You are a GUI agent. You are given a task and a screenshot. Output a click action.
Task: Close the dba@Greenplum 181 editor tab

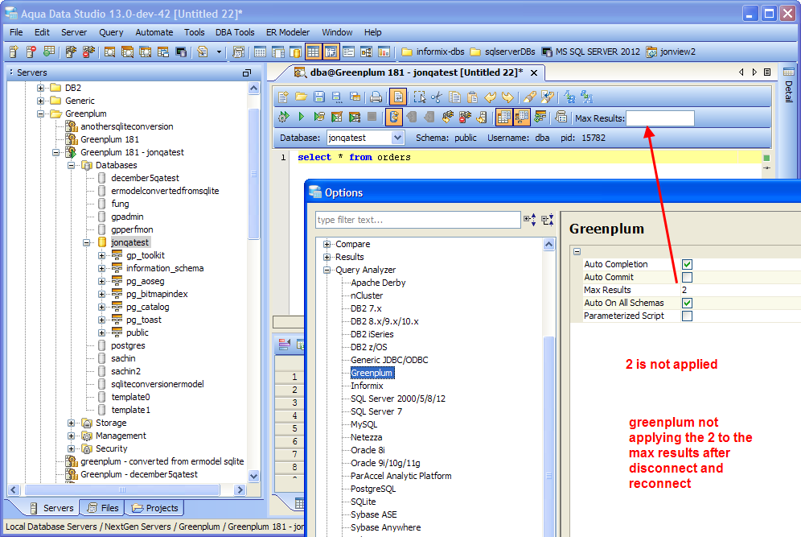[534, 72]
